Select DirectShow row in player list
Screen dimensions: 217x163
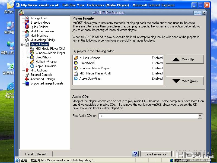coord(118,63)
